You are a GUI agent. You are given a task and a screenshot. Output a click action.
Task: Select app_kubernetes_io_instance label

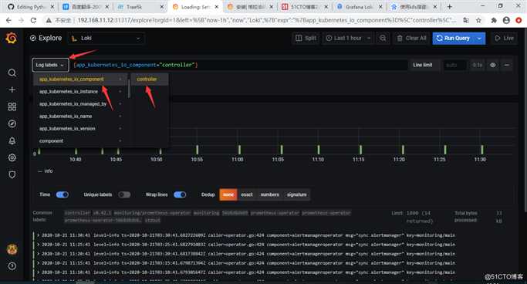80,91
